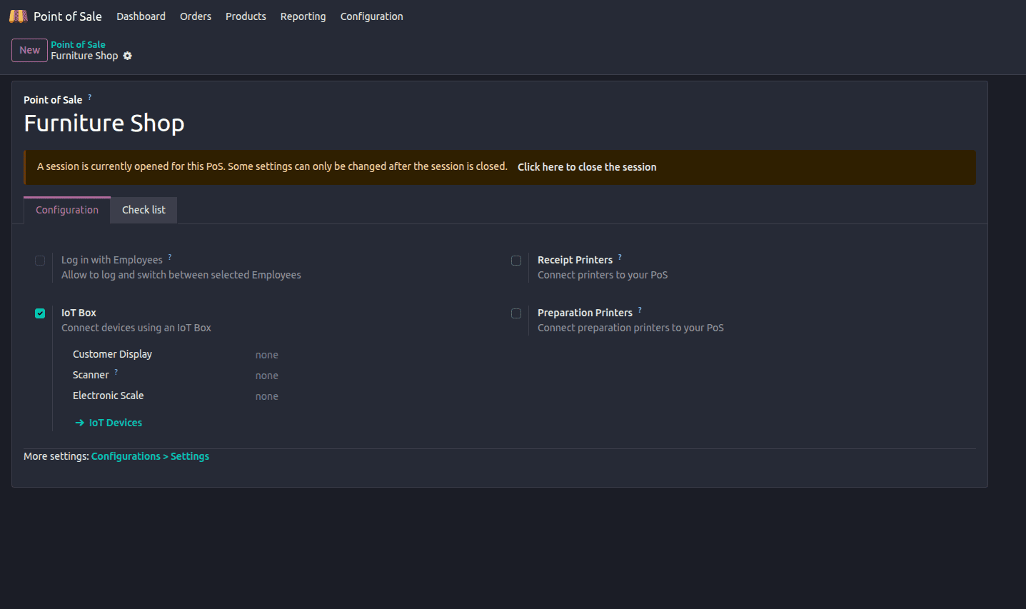Click the session opened warning message
This screenshot has height=609, width=1026.
point(272,166)
